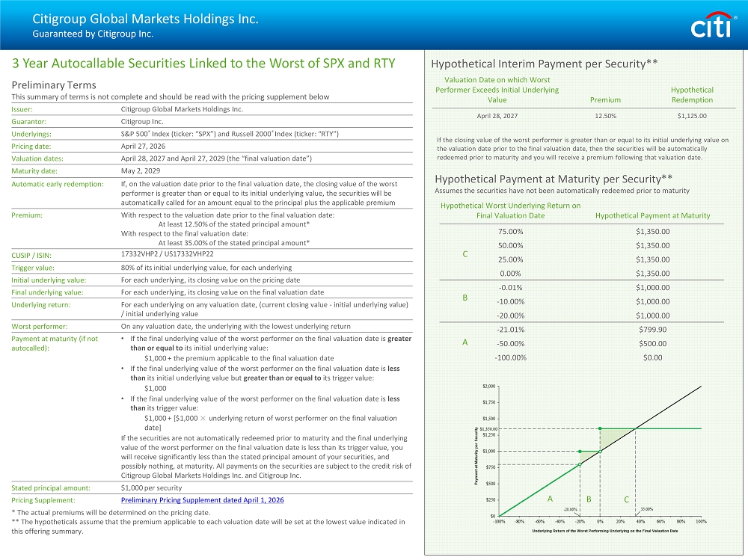This screenshot has height=560, width=748.
Task: Click the chart's x-axis title text
Action: [604, 531]
